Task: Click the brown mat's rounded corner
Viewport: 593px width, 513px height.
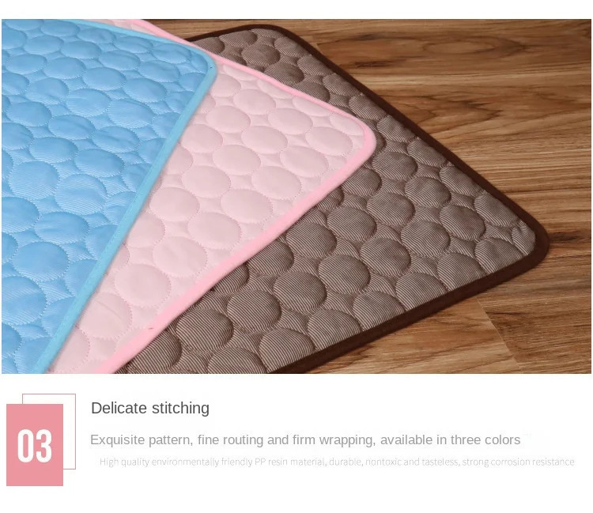Action: [x=538, y=238]
